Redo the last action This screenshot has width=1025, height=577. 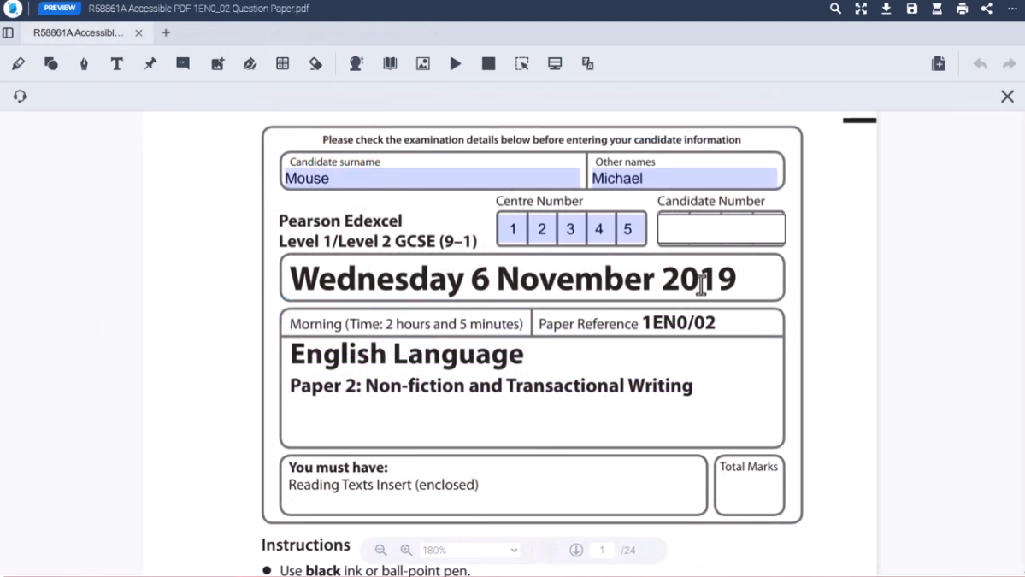(1010, 63)
